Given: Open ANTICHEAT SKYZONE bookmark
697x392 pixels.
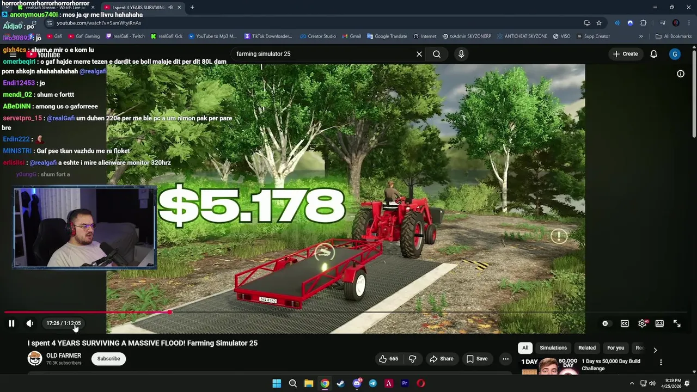Looking at the screenshot, I should point(522,36).
